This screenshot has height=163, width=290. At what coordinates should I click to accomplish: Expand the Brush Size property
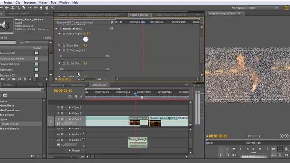[59, 45]
